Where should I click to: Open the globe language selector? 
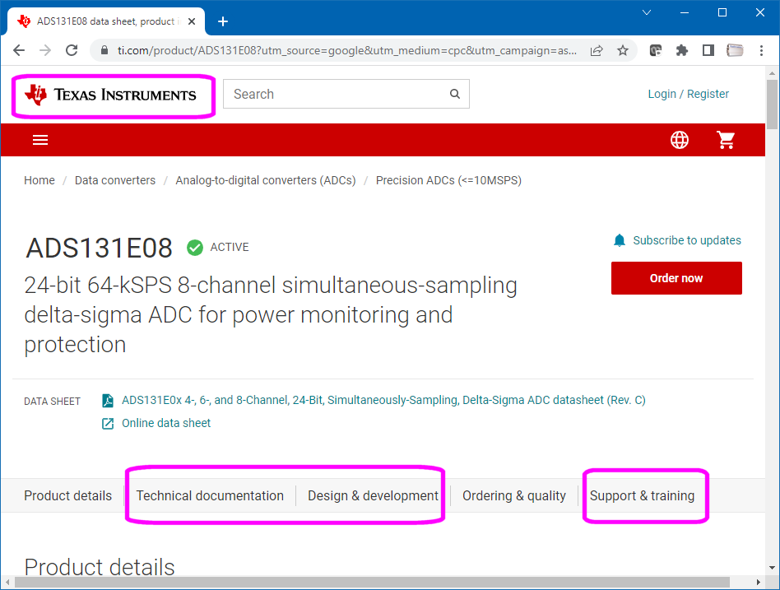(x=679, y=140)
